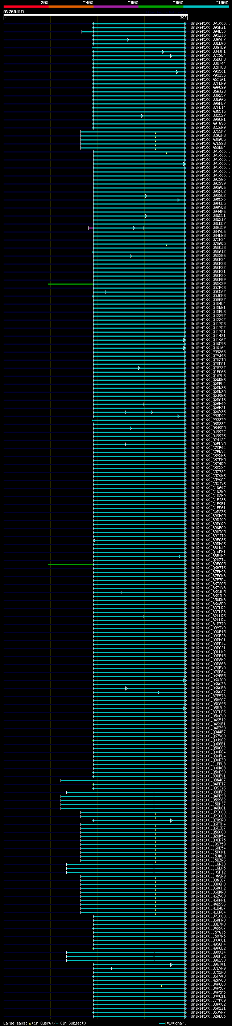Select hit label UniRef100_Q41067

click(208, 340)
